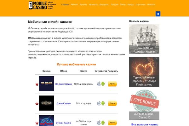Click the red star beside Ва-Банк Казино
This screenshot has height=126, width=189.
pyautogui.click(x=37, y=84)
